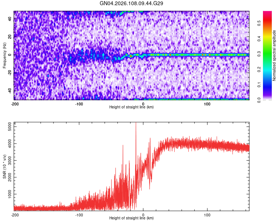Click the green band along spectrogram bottom edge

tap(191, 99)
